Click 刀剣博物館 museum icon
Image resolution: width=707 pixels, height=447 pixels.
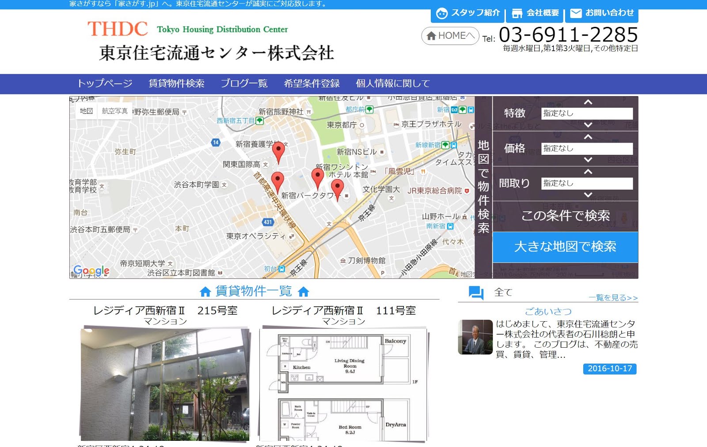[343, 261]
